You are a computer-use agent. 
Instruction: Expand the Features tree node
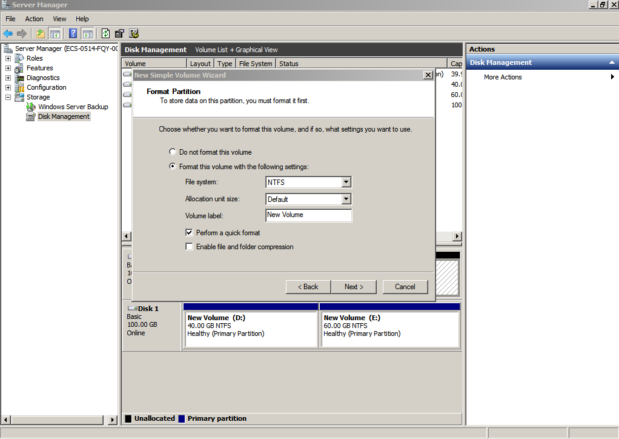tap(8, 68)
